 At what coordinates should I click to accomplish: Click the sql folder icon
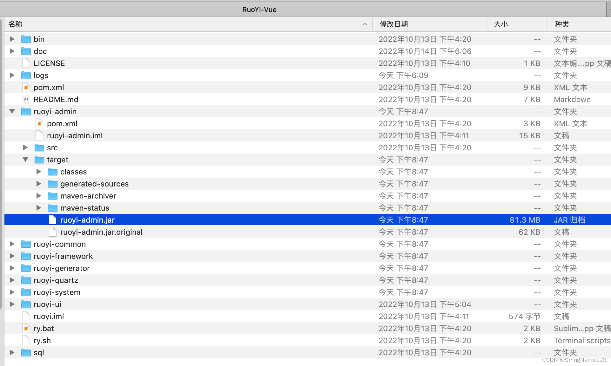click(26, 352)
